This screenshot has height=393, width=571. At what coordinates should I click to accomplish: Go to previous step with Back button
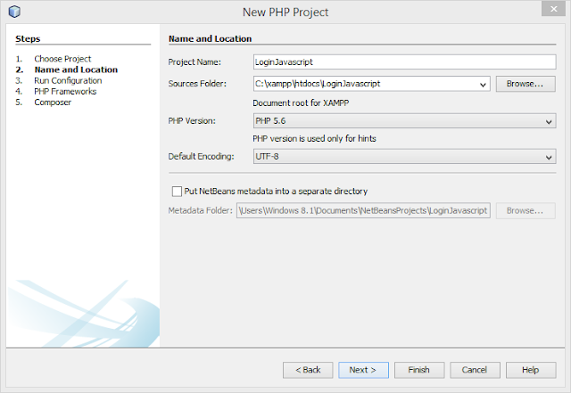click(x=308, y=370)
